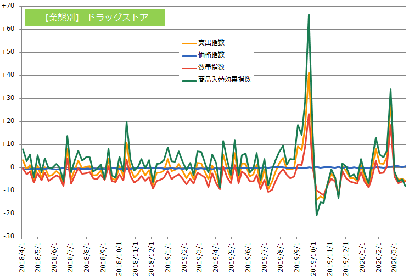Select the 商品入替効果指数 legend label text
The height and width of the screenshot is (280, 409).
[224, 80]
